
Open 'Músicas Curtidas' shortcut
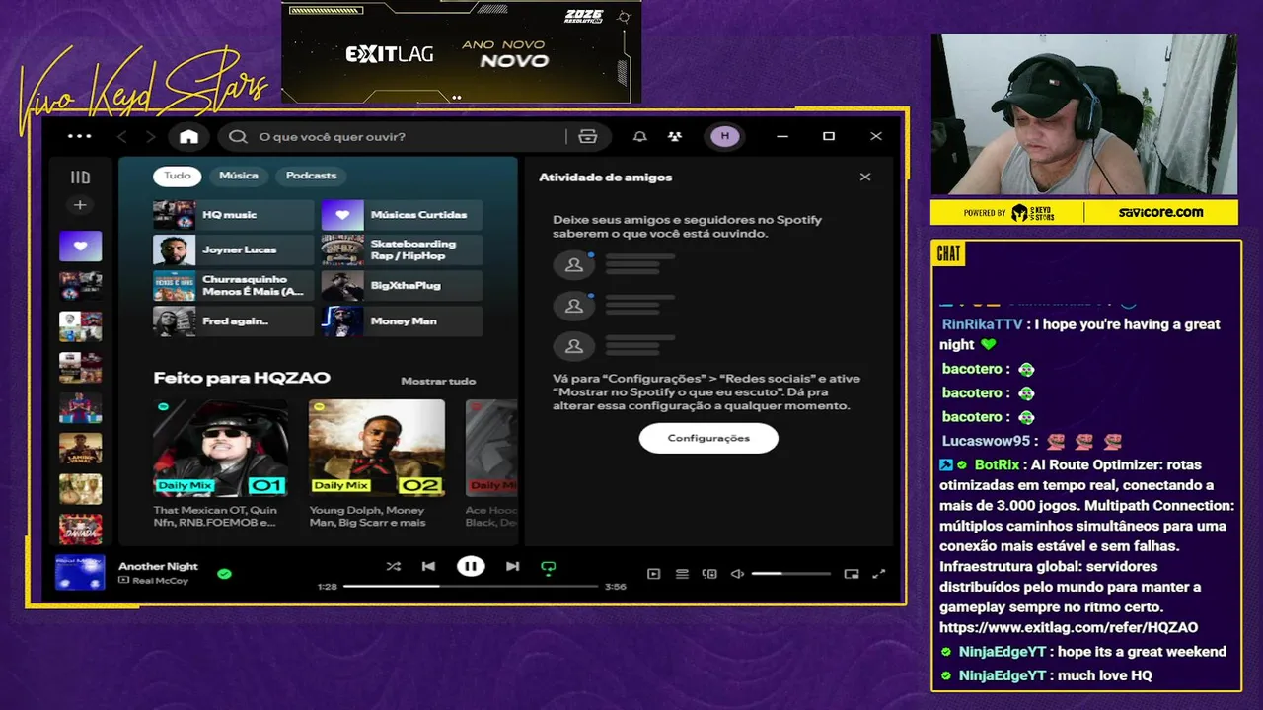click(x=402, y=215)
